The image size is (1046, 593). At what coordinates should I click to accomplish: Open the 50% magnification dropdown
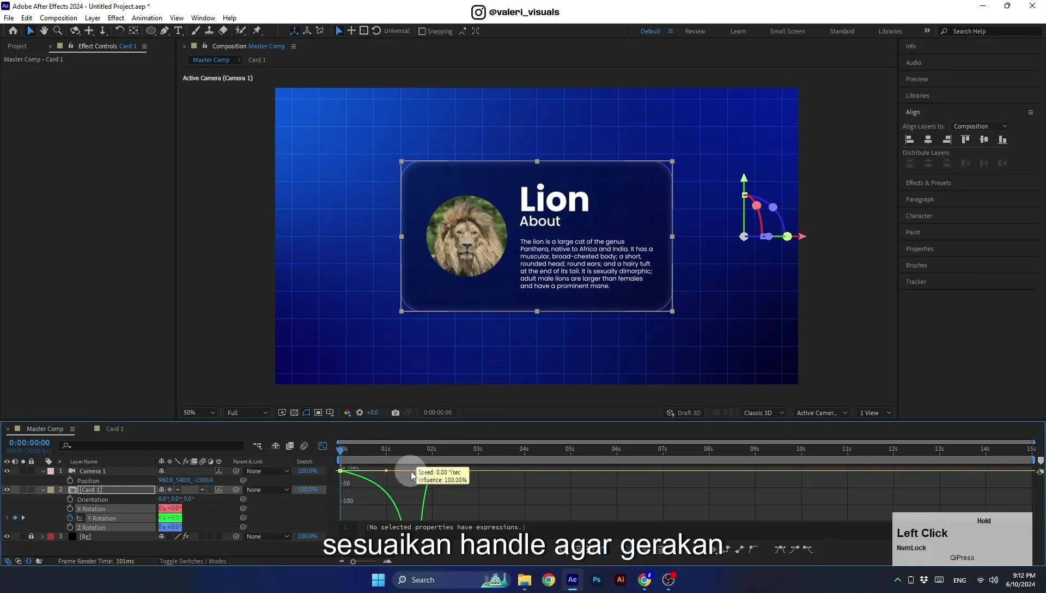click(199, 413)
